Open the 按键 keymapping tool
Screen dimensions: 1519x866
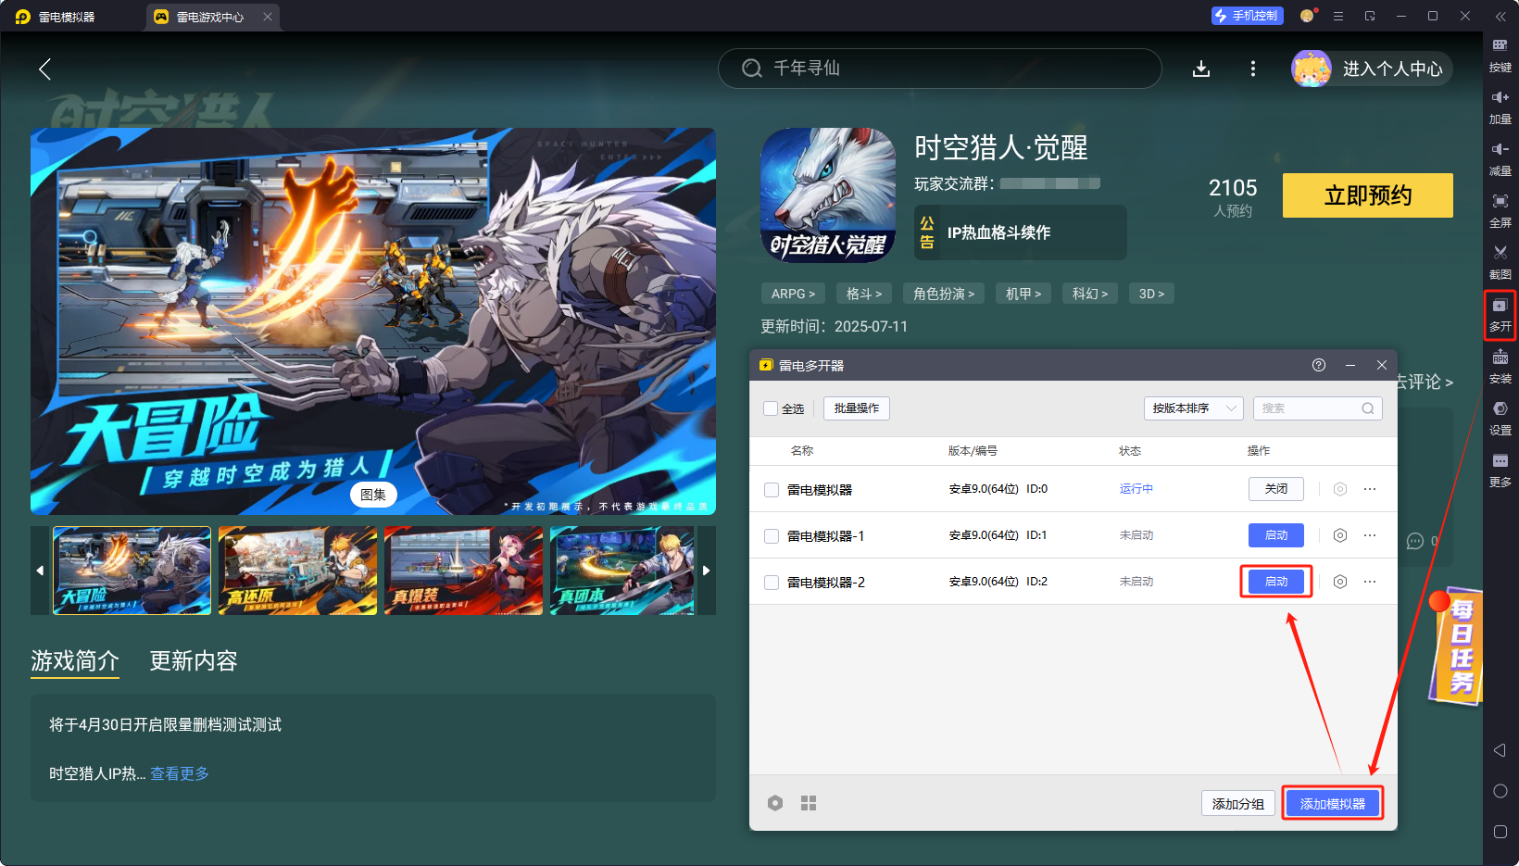[x=1500, y=55]
